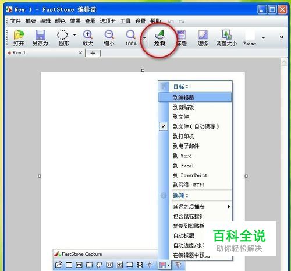Image resolution: width=291 pixels, height=271 pixels.
Task: Toggle the 自动标题 option
Action: tap(195, 235)
